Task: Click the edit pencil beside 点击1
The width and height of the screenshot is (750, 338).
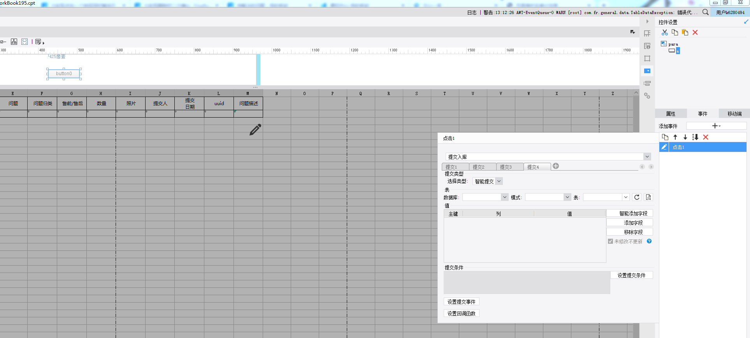Action: (664, 147)
